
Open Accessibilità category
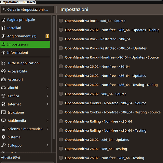tap(25, 71)
